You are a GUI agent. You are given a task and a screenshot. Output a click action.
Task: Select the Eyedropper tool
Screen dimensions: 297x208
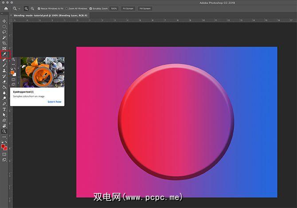(x=4, y=54)
